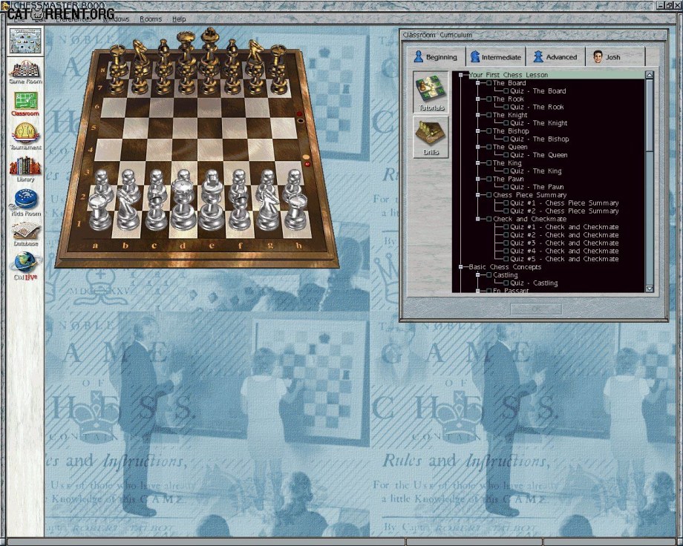Launch CM Live from the sidebar
The height and width of the screenshot is (546, 683).
(26, 266)
